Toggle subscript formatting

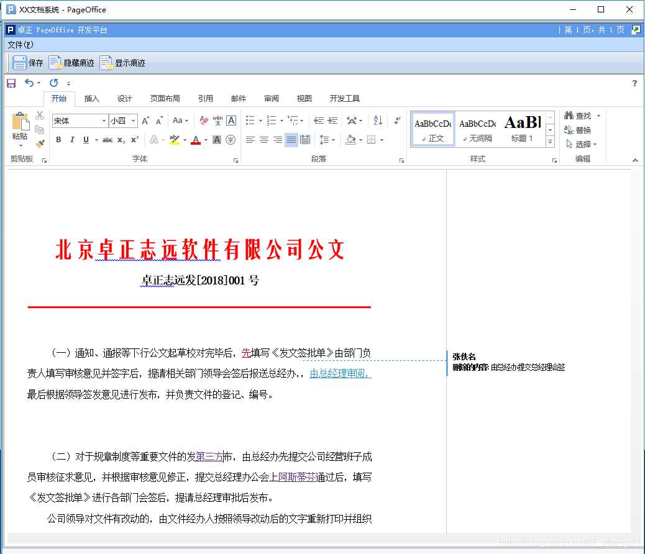tap(121, 140)
